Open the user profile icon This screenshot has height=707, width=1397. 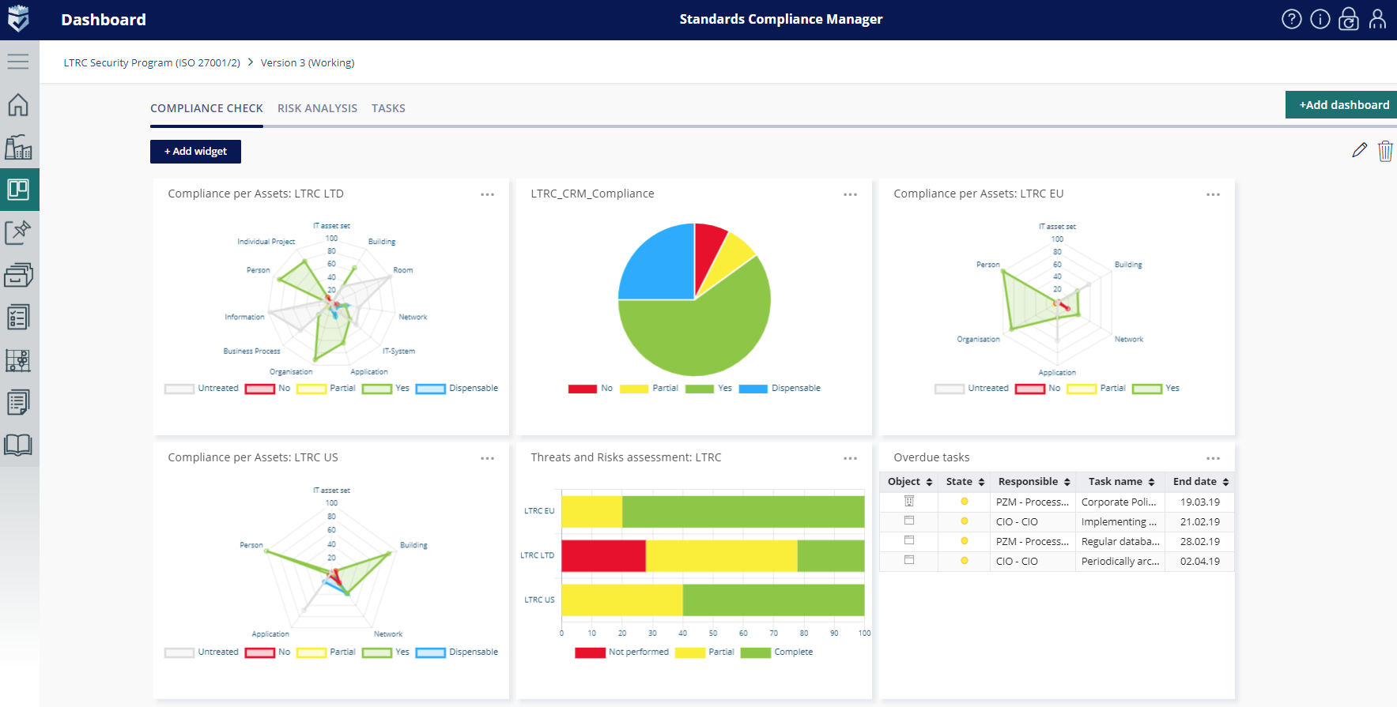click(1377, 19)
